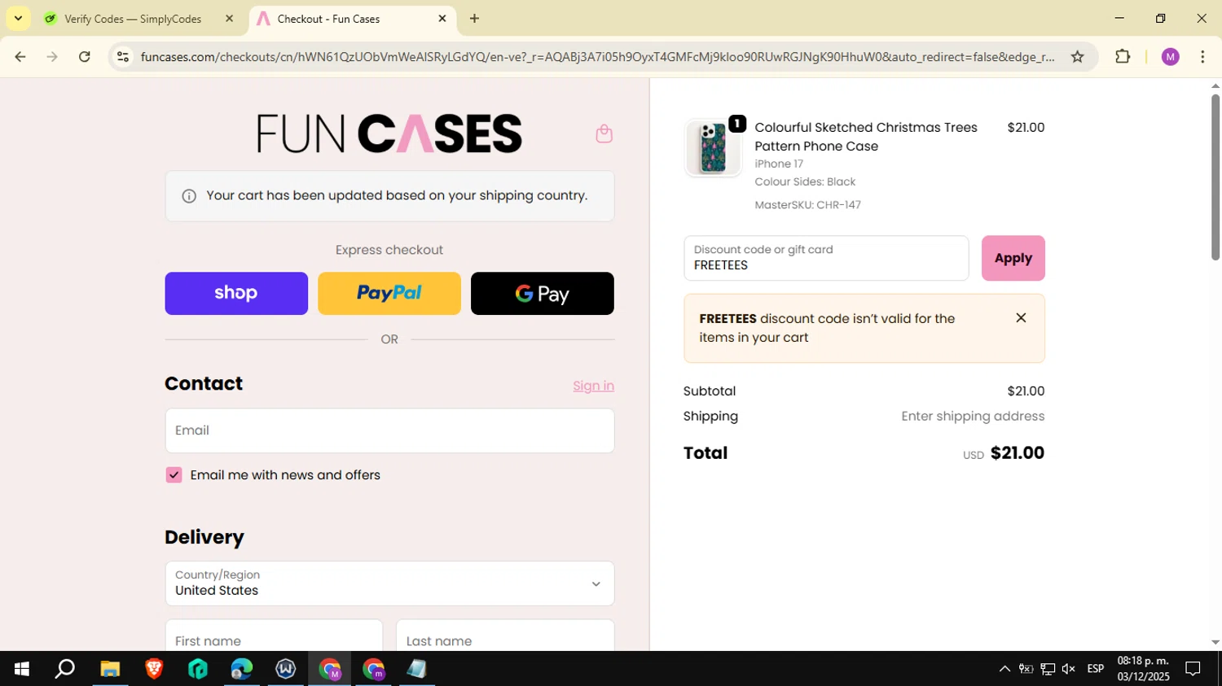Click the Enter shipping address text
The width and height of the screenshot is (1222, 686).
click(x=973, y=417)
